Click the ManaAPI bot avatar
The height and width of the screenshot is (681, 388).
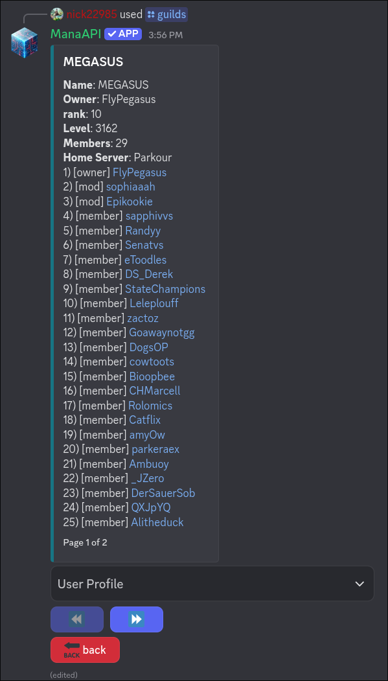pos(23,41)
